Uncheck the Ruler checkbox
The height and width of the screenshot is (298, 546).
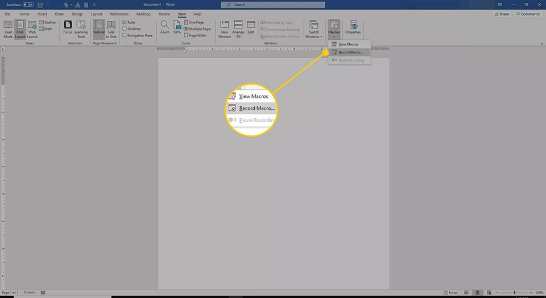tap(125, 22)
